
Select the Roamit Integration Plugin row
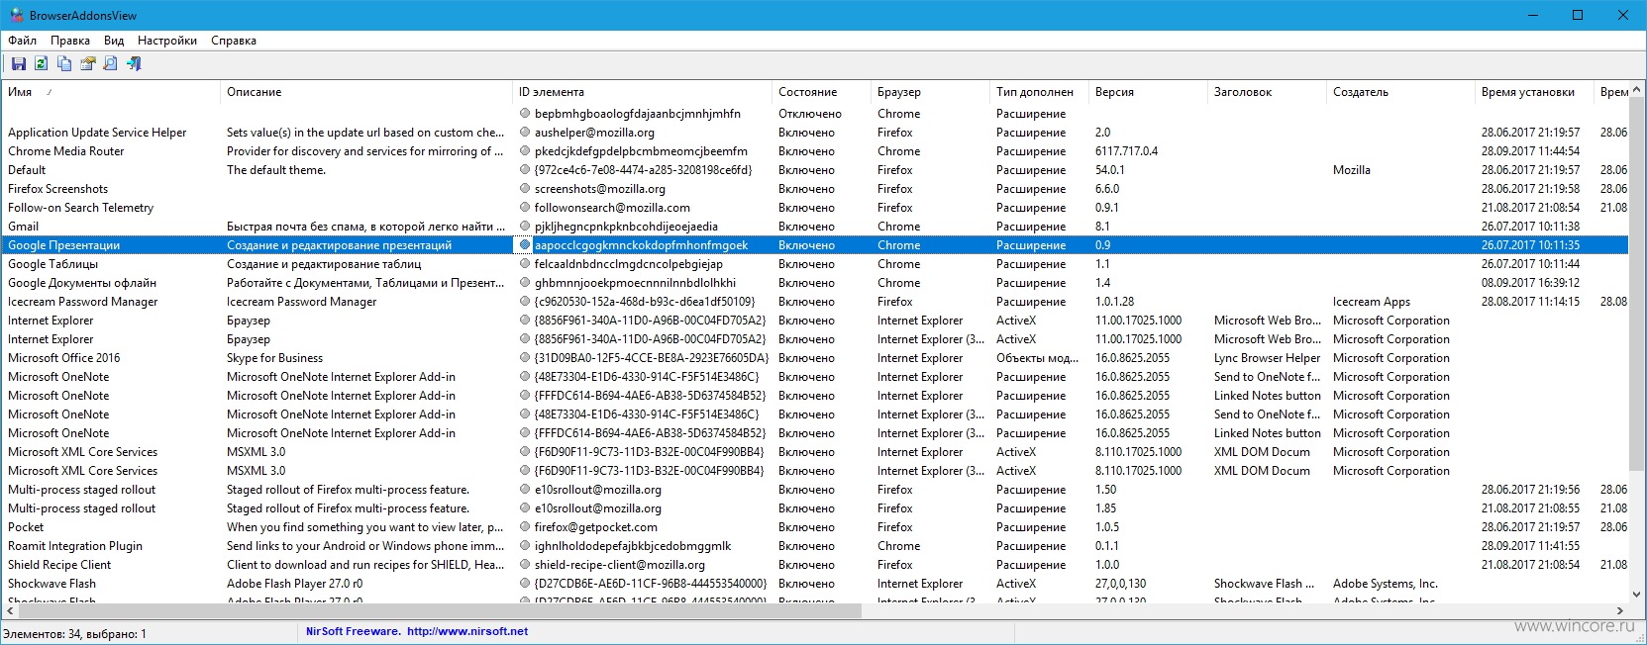tap(815, 546)
